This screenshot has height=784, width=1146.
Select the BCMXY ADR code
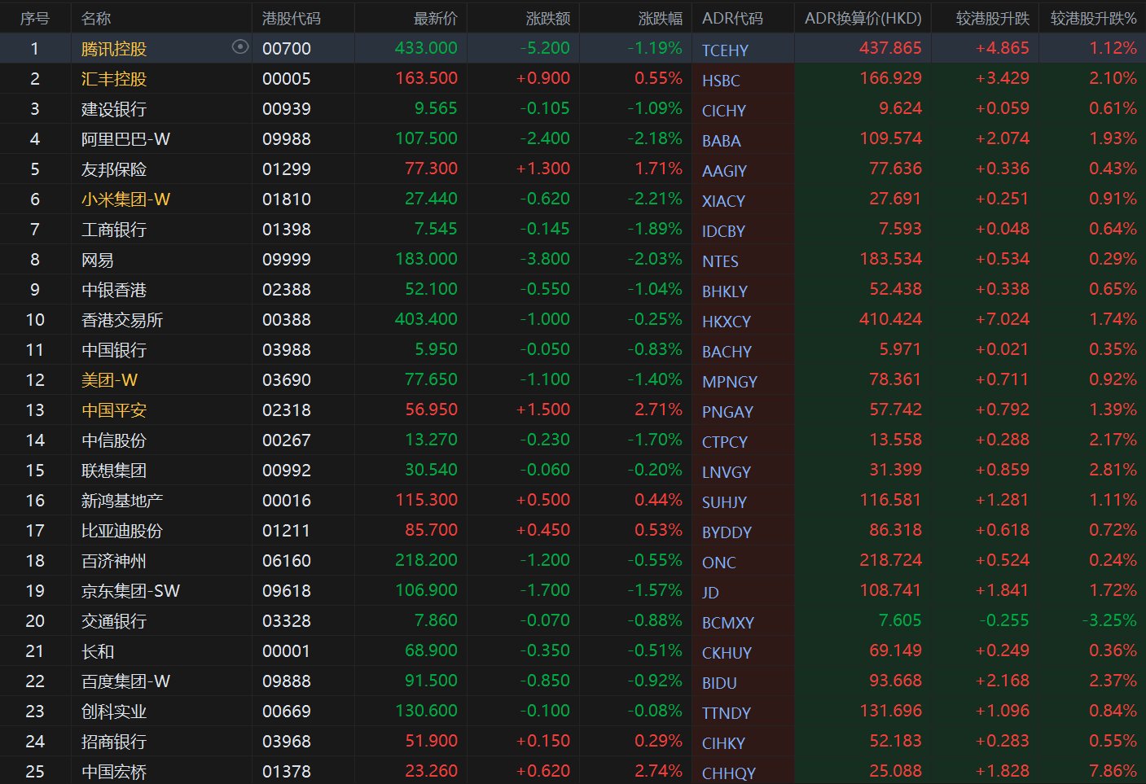(728, 623)
